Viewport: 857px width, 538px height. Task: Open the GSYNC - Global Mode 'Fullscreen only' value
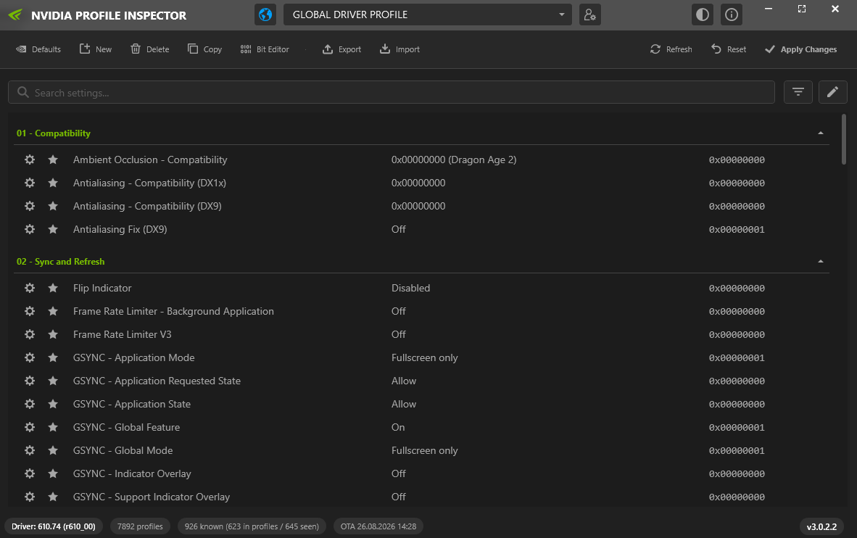pyautogui.click(x=425, y=450)
